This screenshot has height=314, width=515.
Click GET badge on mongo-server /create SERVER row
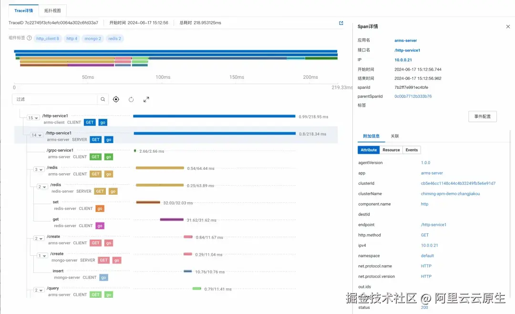point(104,260)
